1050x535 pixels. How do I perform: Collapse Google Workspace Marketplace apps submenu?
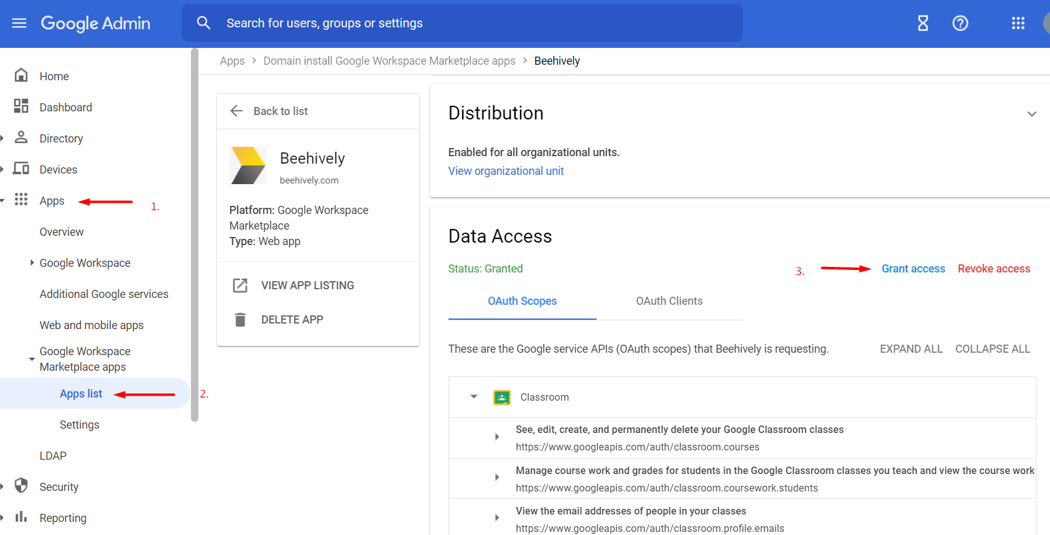click(x=32, y=360)
